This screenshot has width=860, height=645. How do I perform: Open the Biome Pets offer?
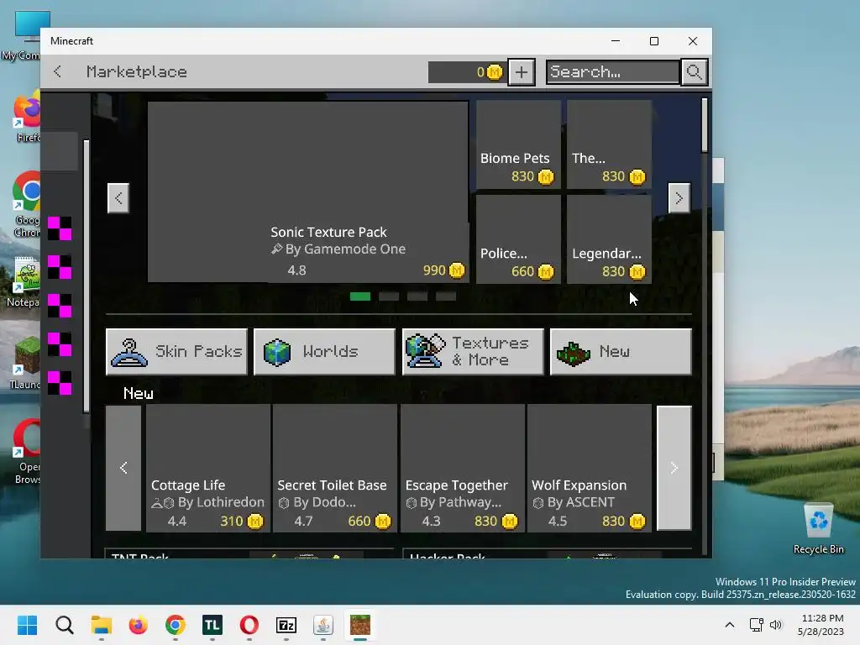click(x=518, y=144)
